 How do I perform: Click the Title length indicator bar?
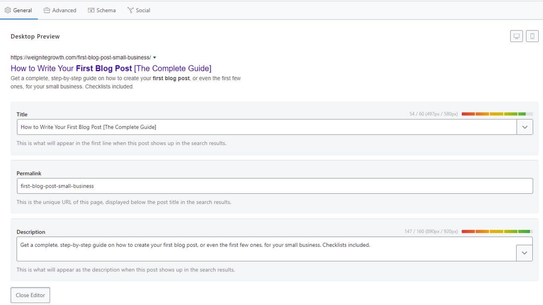(x=496, y=114)
